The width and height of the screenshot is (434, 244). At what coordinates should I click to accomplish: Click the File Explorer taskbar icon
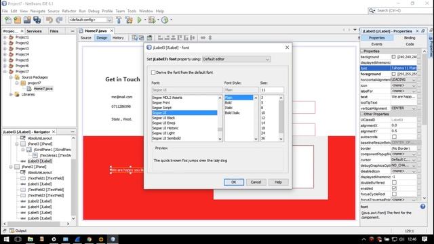pos(30,239)
